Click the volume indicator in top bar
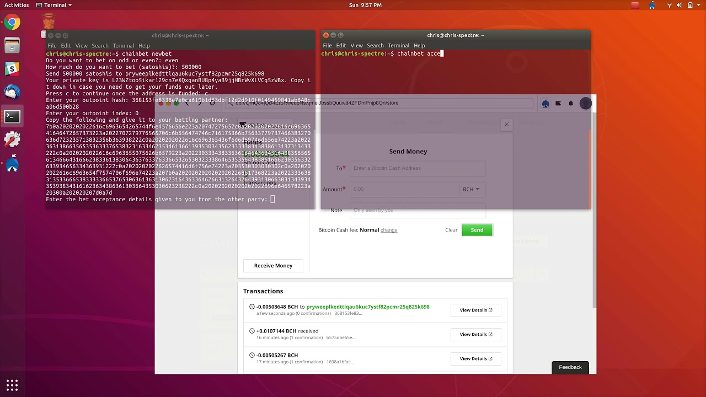The width and height of the screenshot is (706, 397). (680, 5)
